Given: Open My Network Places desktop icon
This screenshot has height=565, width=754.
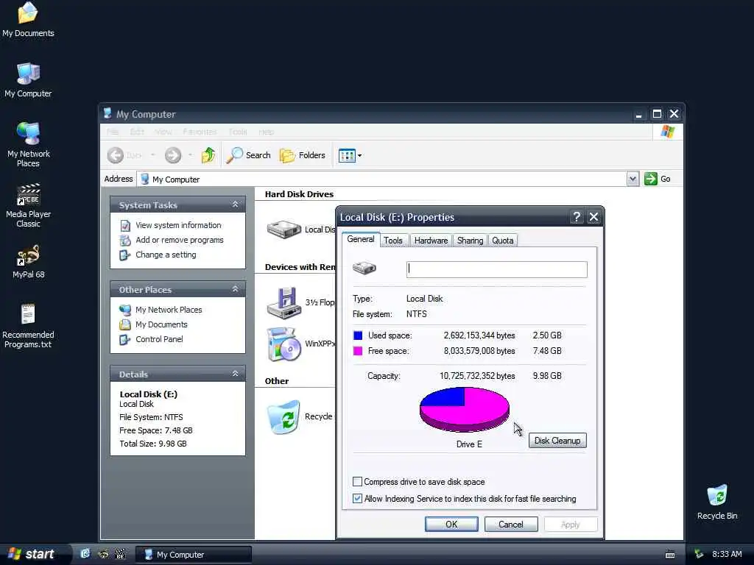Looking at the screenshot, I should pos(29,144).
